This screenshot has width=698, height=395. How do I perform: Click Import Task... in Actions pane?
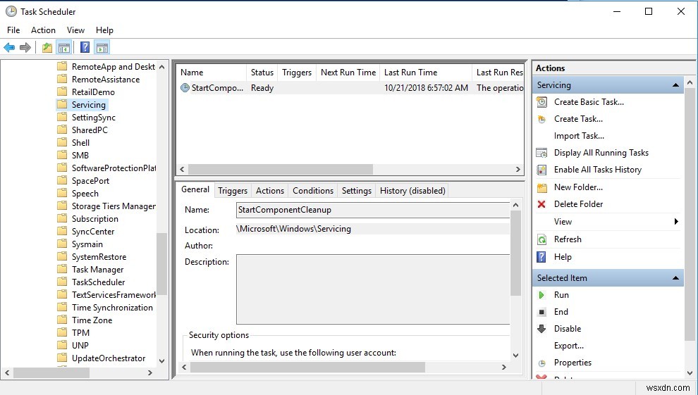click(579, 136)
